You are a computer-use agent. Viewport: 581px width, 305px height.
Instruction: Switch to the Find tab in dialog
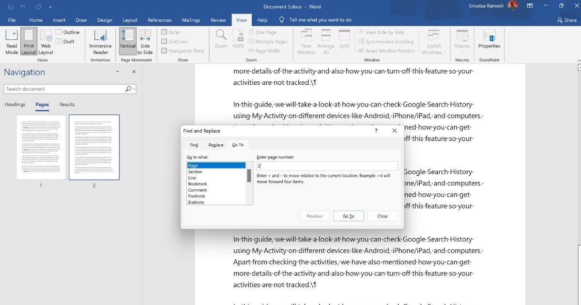click(x=194, y=145)
